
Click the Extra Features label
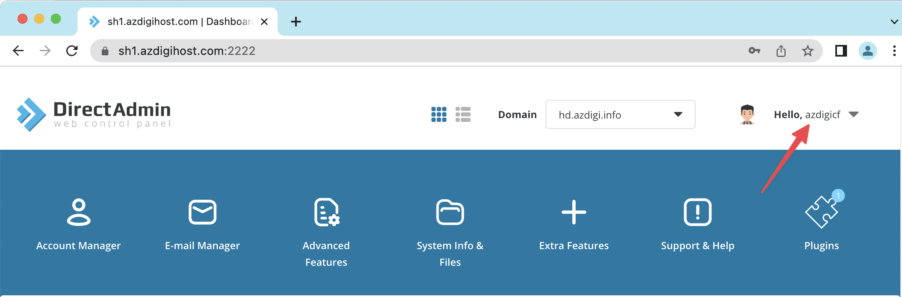click(574, 245)
